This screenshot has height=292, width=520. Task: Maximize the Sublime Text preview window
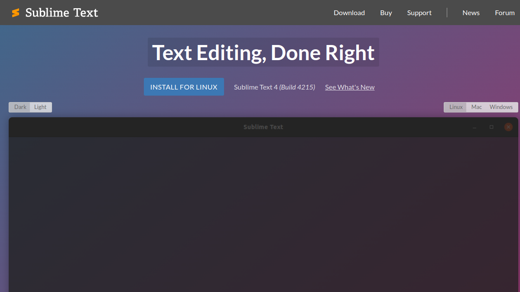491,127
